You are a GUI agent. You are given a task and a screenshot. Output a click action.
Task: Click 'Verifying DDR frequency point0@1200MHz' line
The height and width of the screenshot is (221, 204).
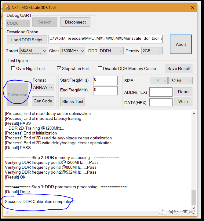click(x=52, y=163)
